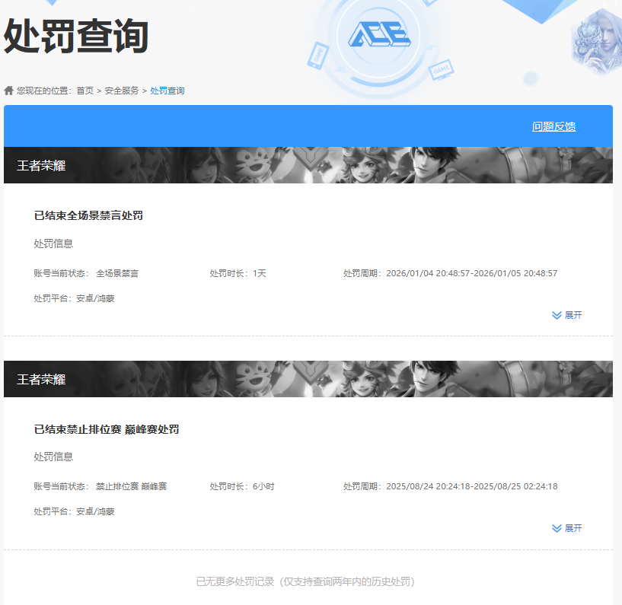This screenshot has width=622, height=605.
Task: Expand the 全场景禁言 punishment record
Action: coord(567,315)
